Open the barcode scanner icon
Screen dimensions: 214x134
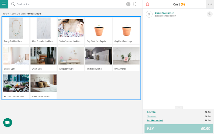[x=135, y=4]
